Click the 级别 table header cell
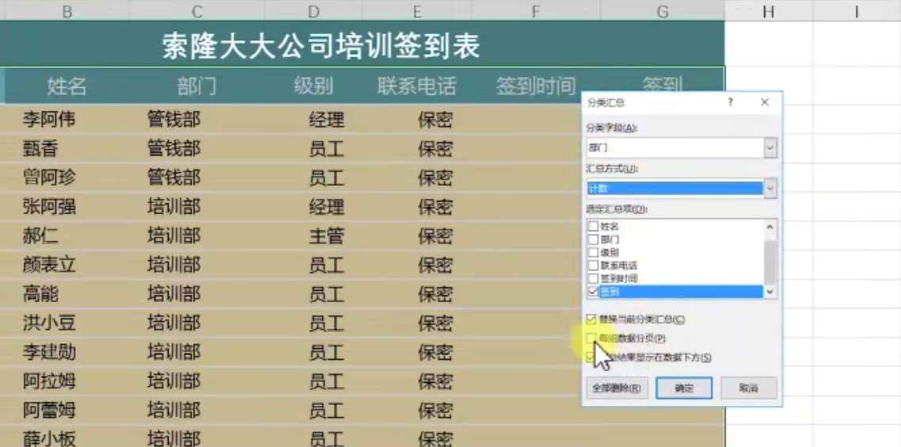Viewport: 901px width, 447px height. point(314,86)
